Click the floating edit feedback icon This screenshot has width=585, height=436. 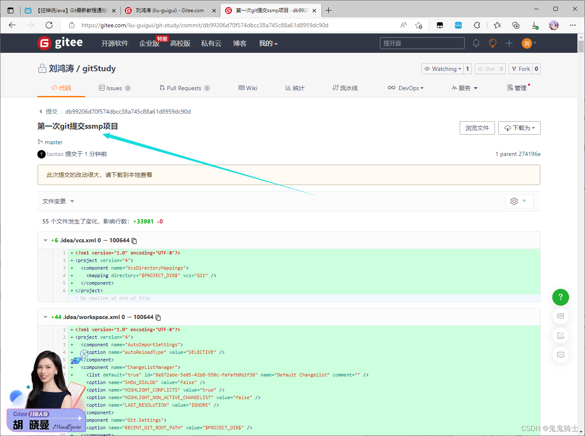pyautogui.click(x=561, y=335)
